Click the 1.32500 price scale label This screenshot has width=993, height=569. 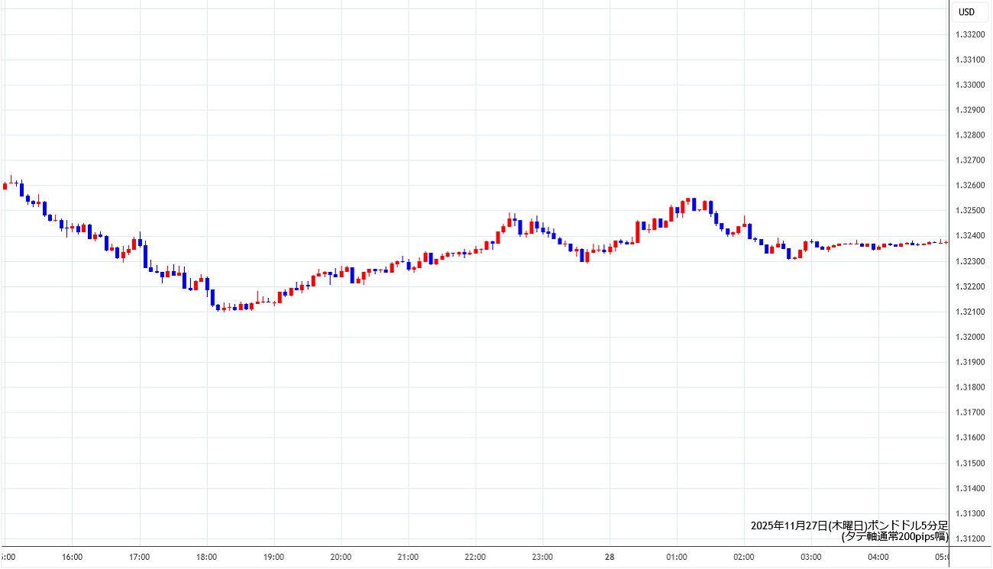coord(970,211)
